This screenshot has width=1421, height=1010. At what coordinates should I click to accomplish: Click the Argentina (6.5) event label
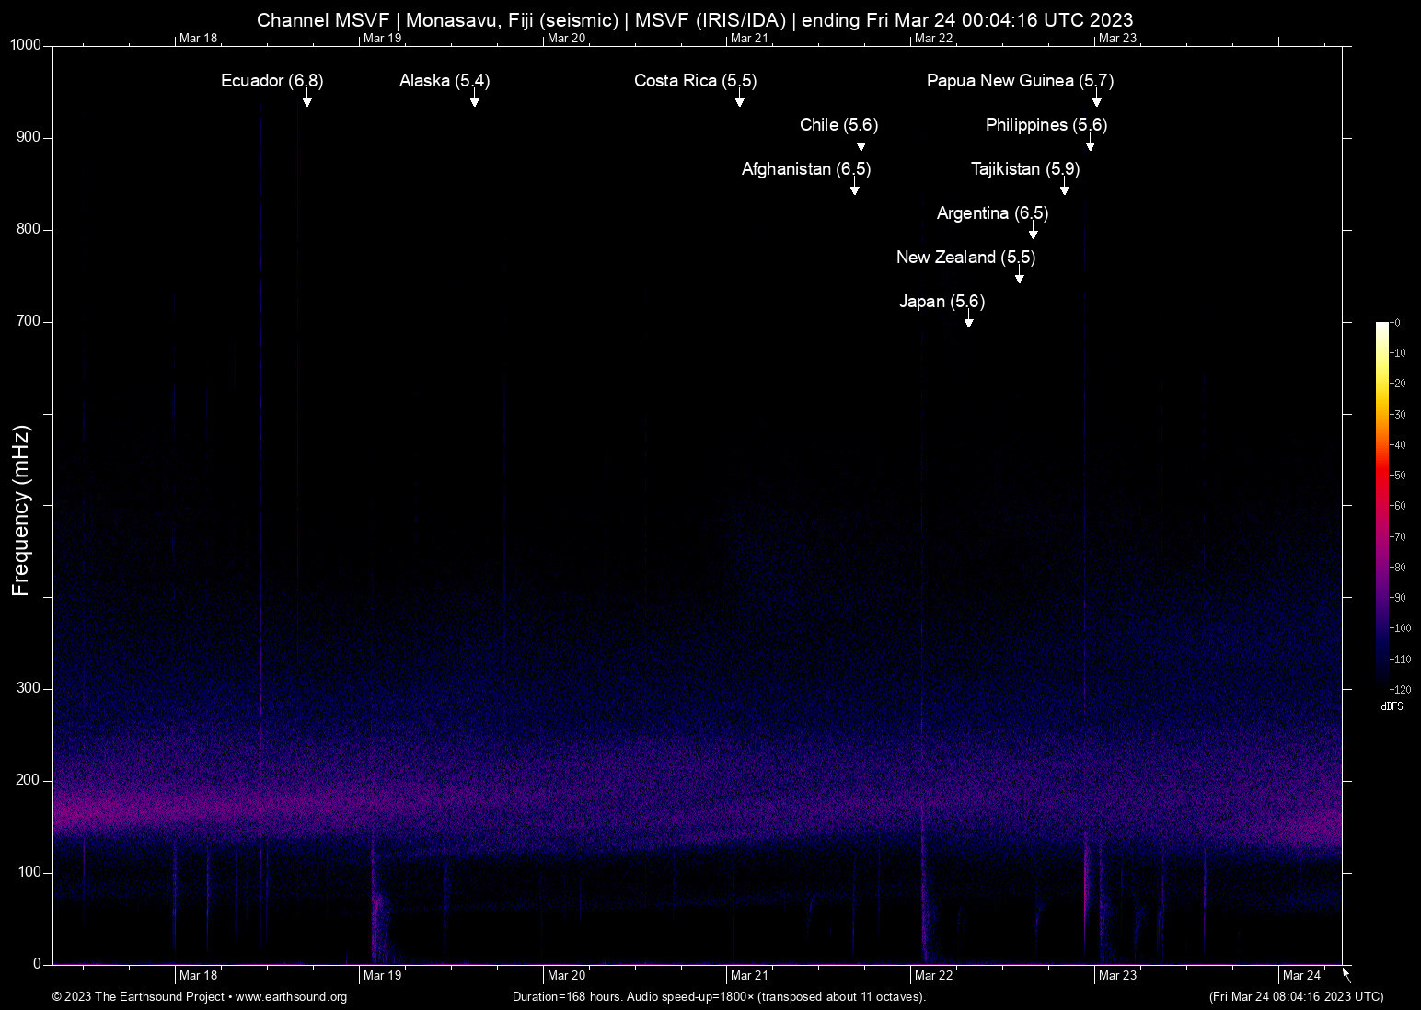992,213
